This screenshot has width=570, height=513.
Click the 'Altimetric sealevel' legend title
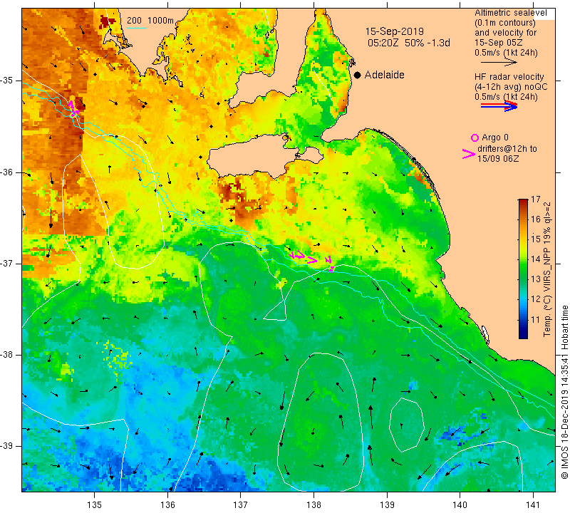(510, 13)
